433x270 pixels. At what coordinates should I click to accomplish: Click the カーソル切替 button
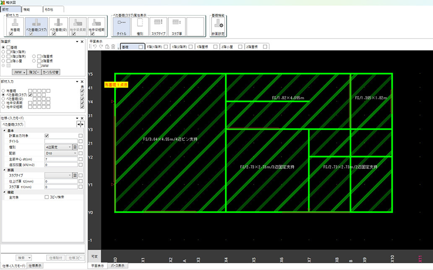50,72
